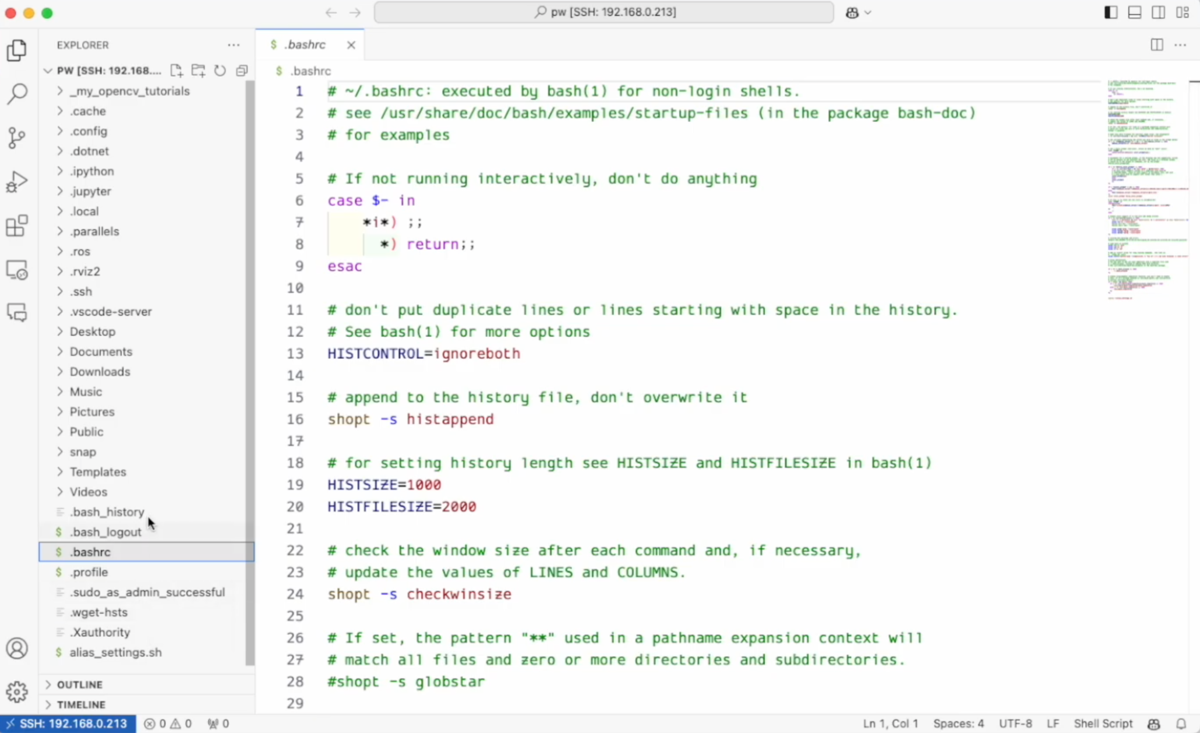Click the New File icon in Explorer
Image resolution: width=1200 pixels, height=733 pixels.
click(176, 71)
